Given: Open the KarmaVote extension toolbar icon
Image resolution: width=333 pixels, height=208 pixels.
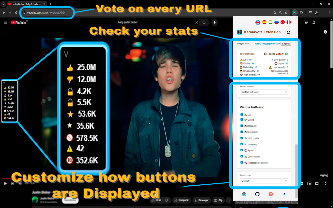Looking at the screenshot, I should (295, 12).
